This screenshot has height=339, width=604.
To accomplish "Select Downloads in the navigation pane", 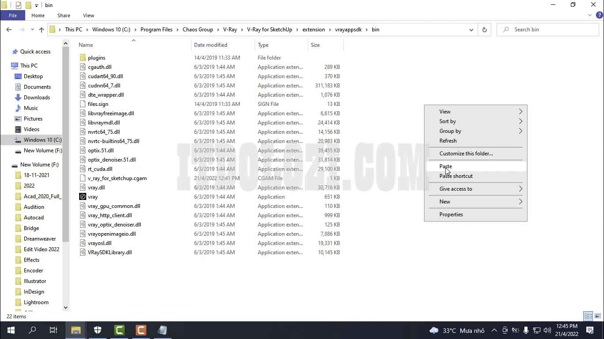I will pos(37,98).
